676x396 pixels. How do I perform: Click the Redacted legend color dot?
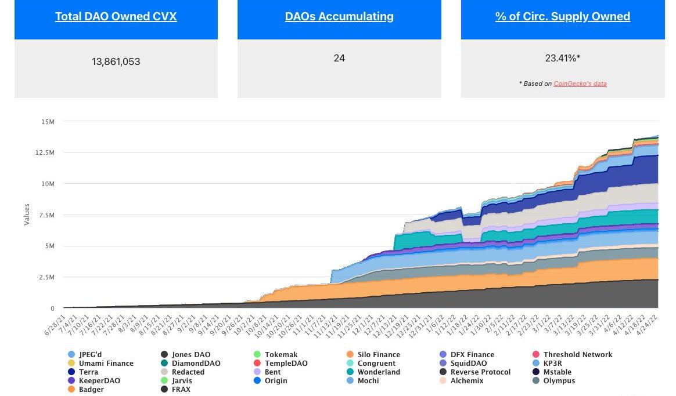pyautogui.click(x=164, y=372)
